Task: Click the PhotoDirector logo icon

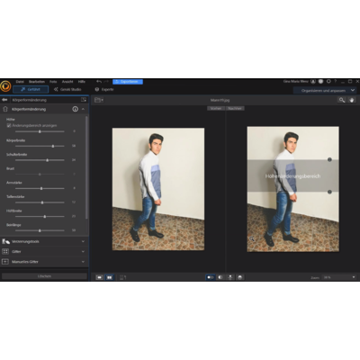Action: 5,86
